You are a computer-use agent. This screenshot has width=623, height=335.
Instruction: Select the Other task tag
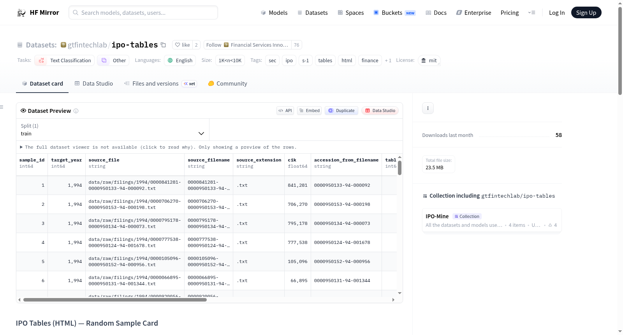113,60
